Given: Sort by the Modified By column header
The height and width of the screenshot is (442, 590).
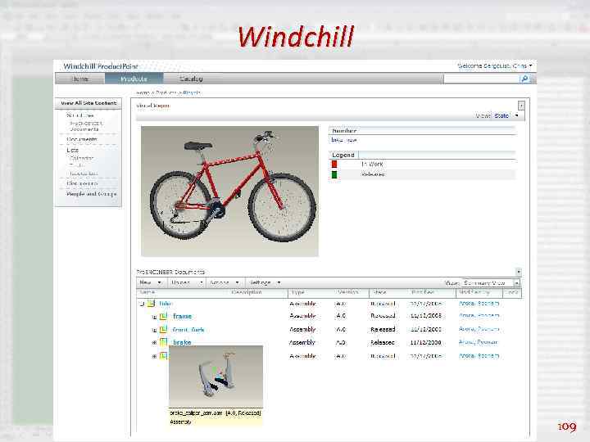Looking at the screenshot, I should 474,292.
